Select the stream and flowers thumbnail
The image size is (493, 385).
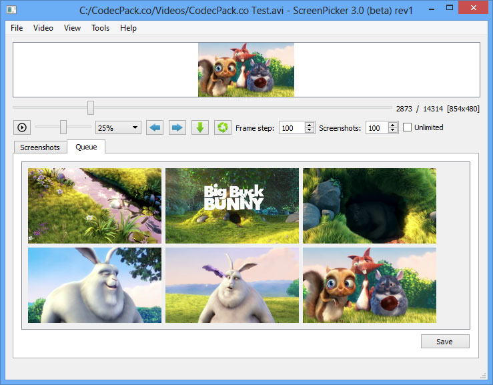coord(95,206)
